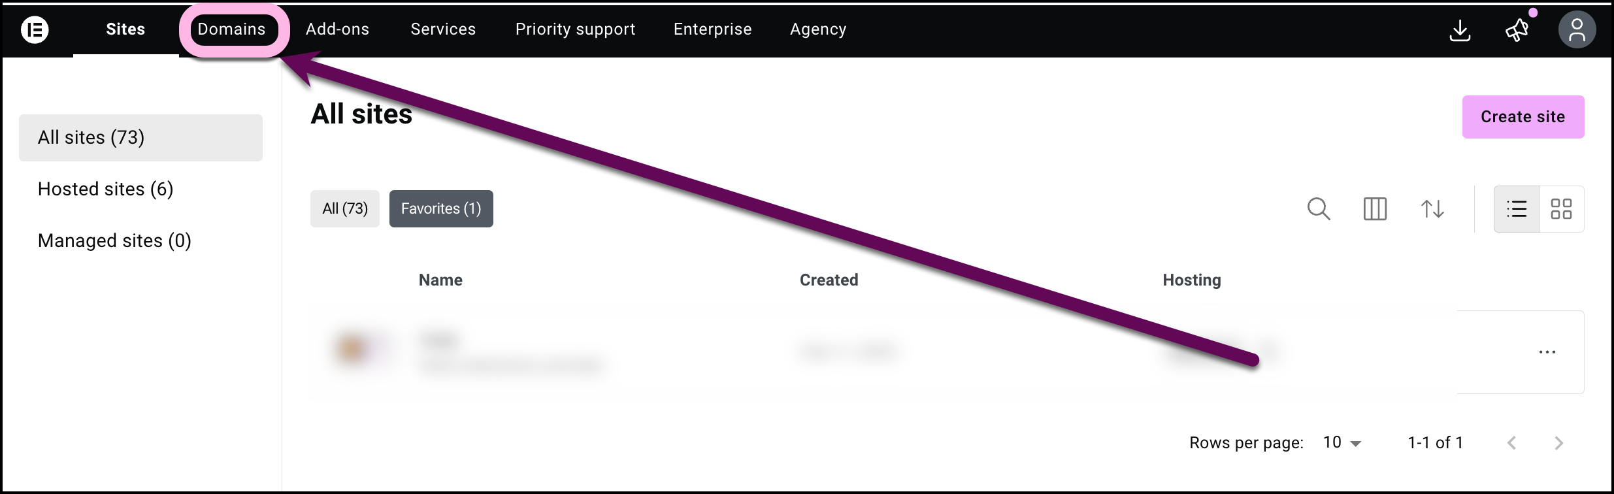The width and height of the screenshot is (1614, 494).
Task: Open the row actions three-dot menu
Action: [1547, 352]
